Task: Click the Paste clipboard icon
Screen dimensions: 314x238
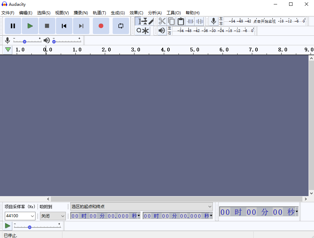Action: [181, 21]
